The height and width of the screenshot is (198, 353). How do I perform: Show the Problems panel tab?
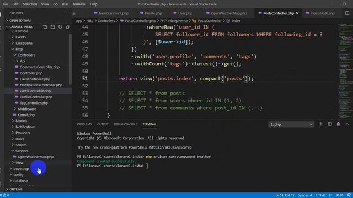coord(84,124)
